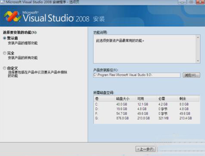Select the C: drive row

click(x=146, y=104)
